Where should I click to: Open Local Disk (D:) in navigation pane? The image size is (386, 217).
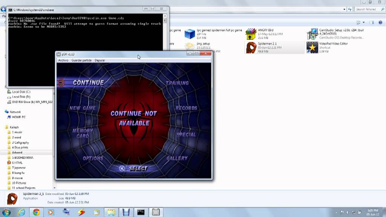(x=21, y=97)
